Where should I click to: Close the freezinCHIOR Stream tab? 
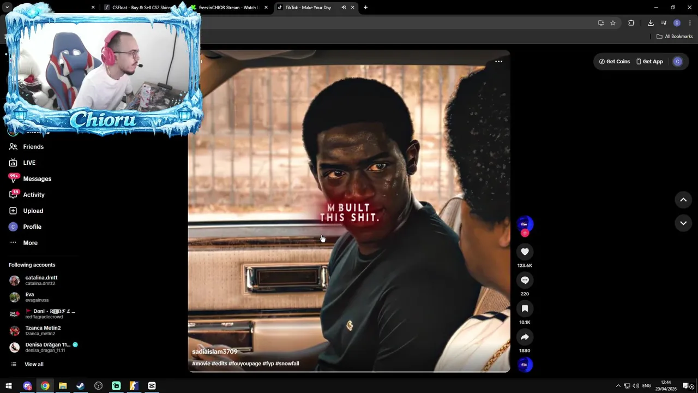(x=266, y=8)
